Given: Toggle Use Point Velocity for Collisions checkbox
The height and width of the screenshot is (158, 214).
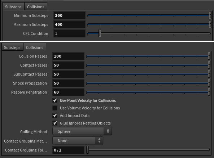Looking at the screenshot, I should coord(55,100).
